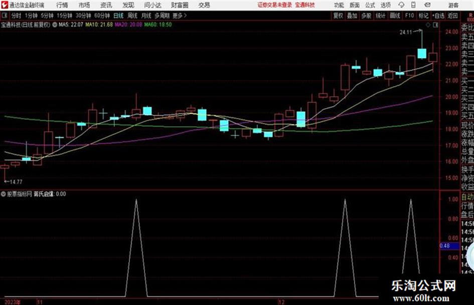Click the MA10: 21.68 value
This screenshot has height=305, width=474.
99,25
